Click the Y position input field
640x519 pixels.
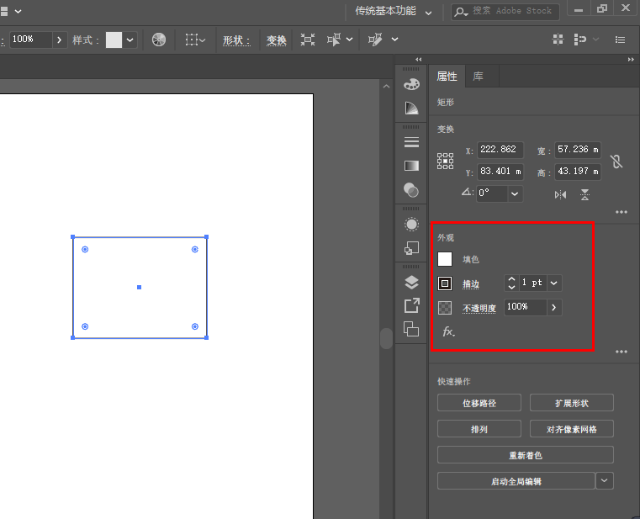click(500, 172)
